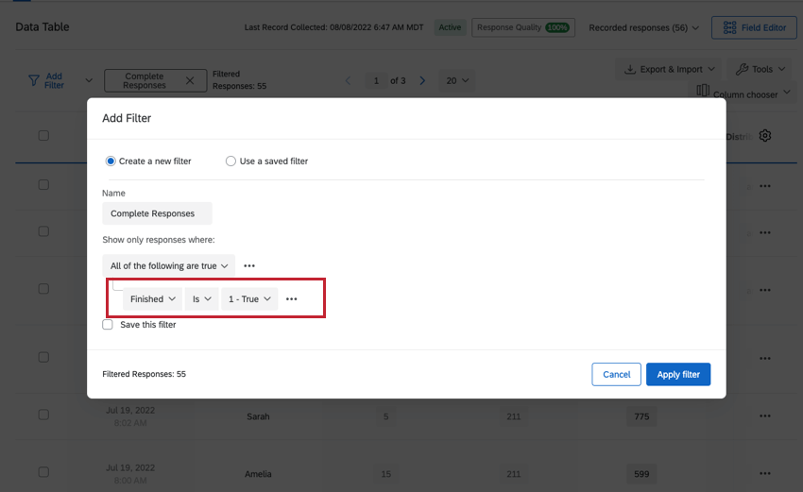Open the Export & Import menu

coord(670,69)
